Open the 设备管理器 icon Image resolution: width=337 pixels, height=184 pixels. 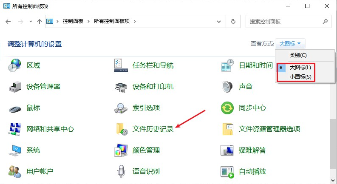point(14,86)
